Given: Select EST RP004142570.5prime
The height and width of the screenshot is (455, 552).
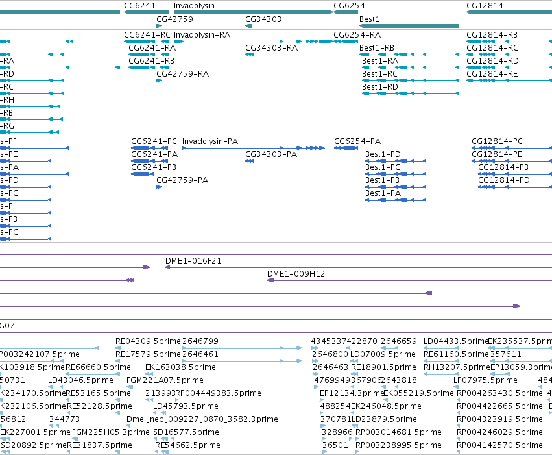Looking at the screenshot, I should click(499, 445).
